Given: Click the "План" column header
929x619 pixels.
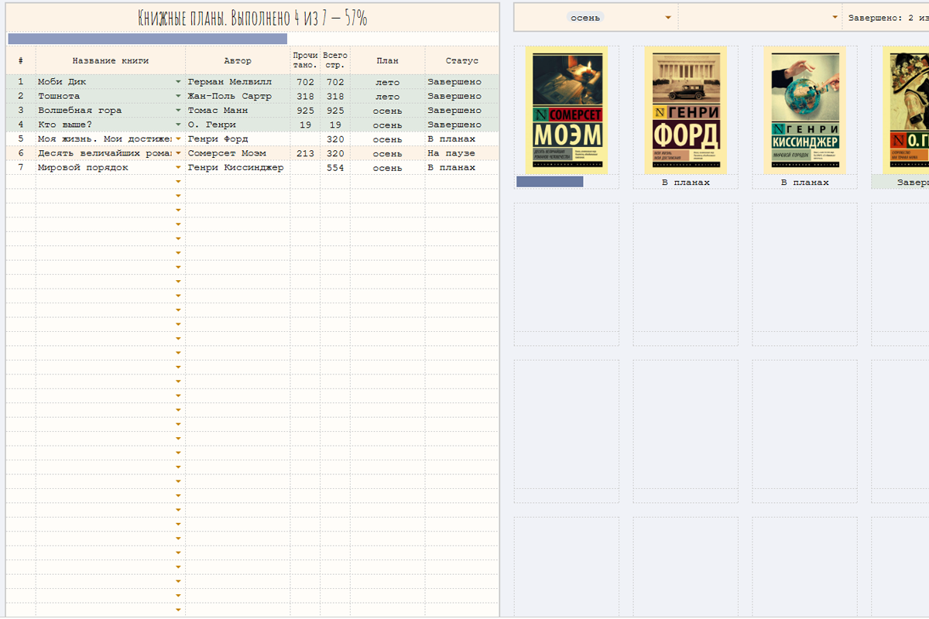Looking at the screenshot, I should click(x=387, y=60).
